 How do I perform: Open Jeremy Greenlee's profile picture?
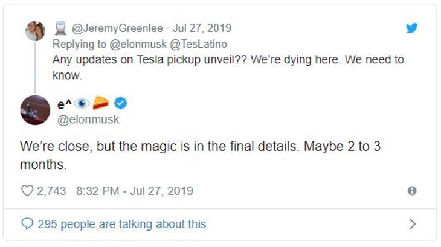click(35, 31)
